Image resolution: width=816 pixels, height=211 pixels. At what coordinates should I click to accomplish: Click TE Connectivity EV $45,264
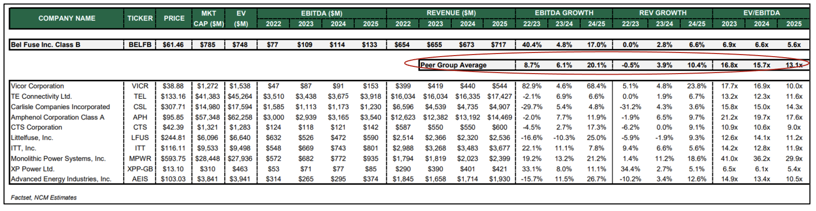point(240,96)
